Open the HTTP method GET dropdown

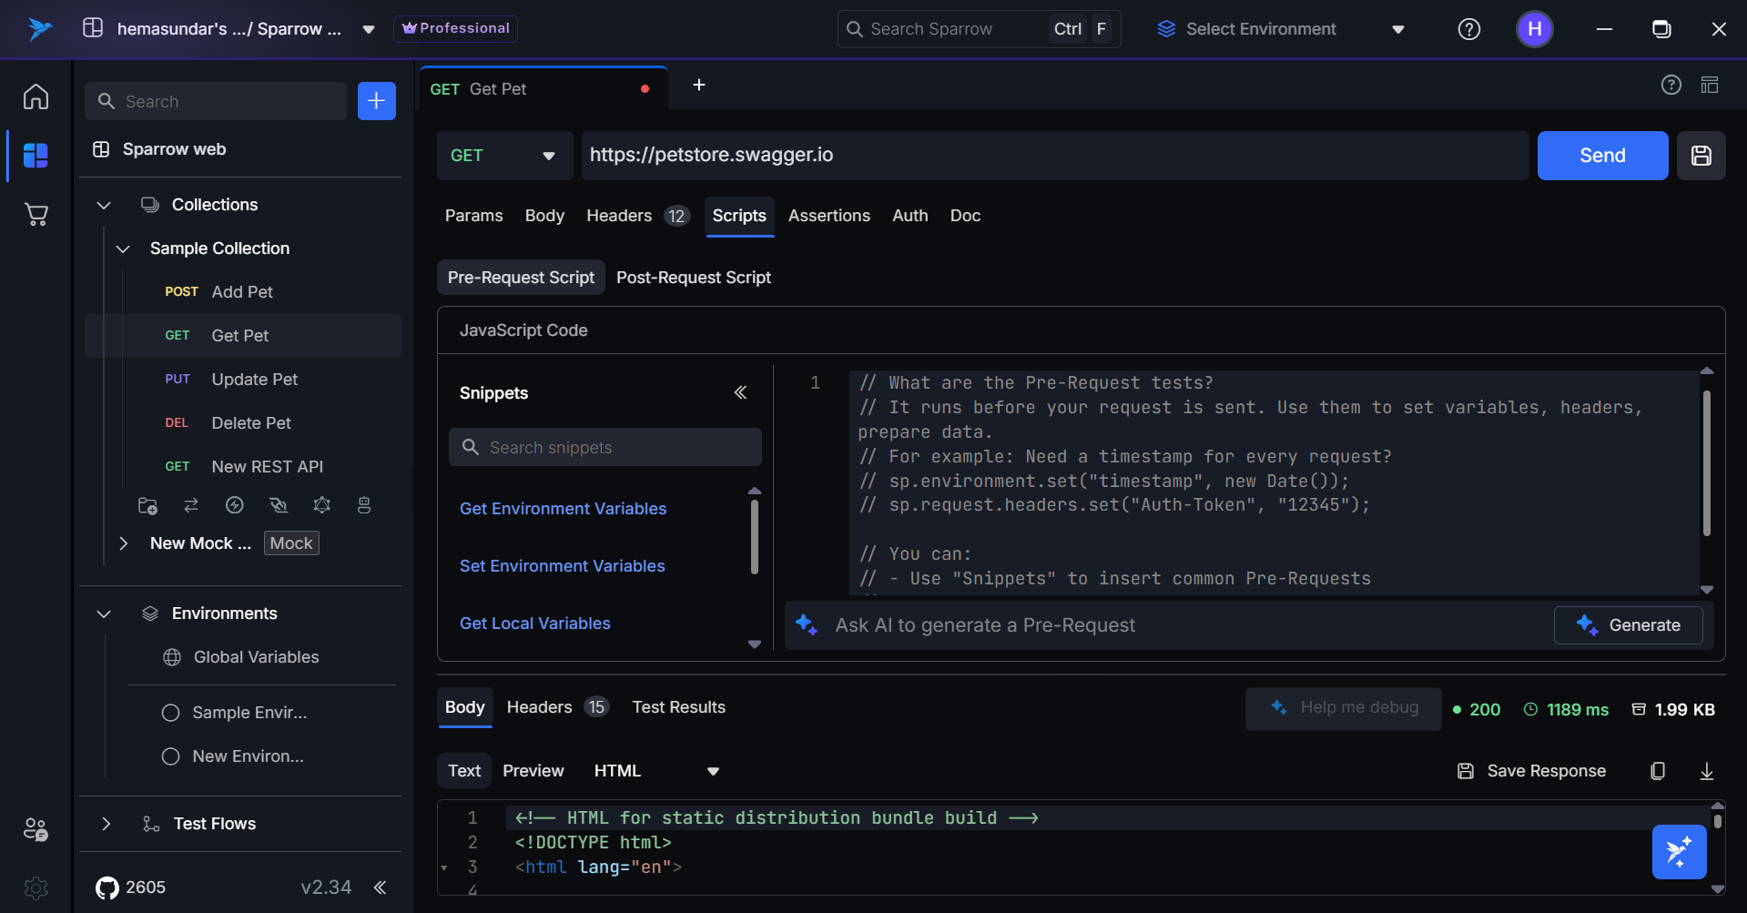503,156
